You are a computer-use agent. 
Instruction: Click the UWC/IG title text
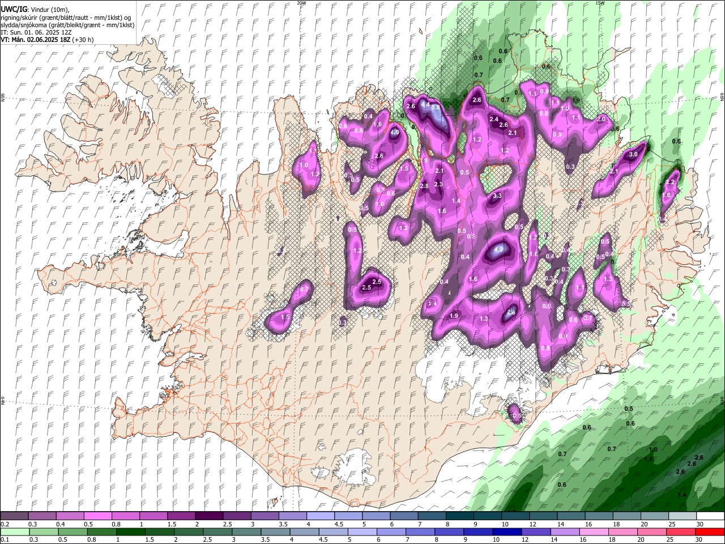click(x=14, y=10)
